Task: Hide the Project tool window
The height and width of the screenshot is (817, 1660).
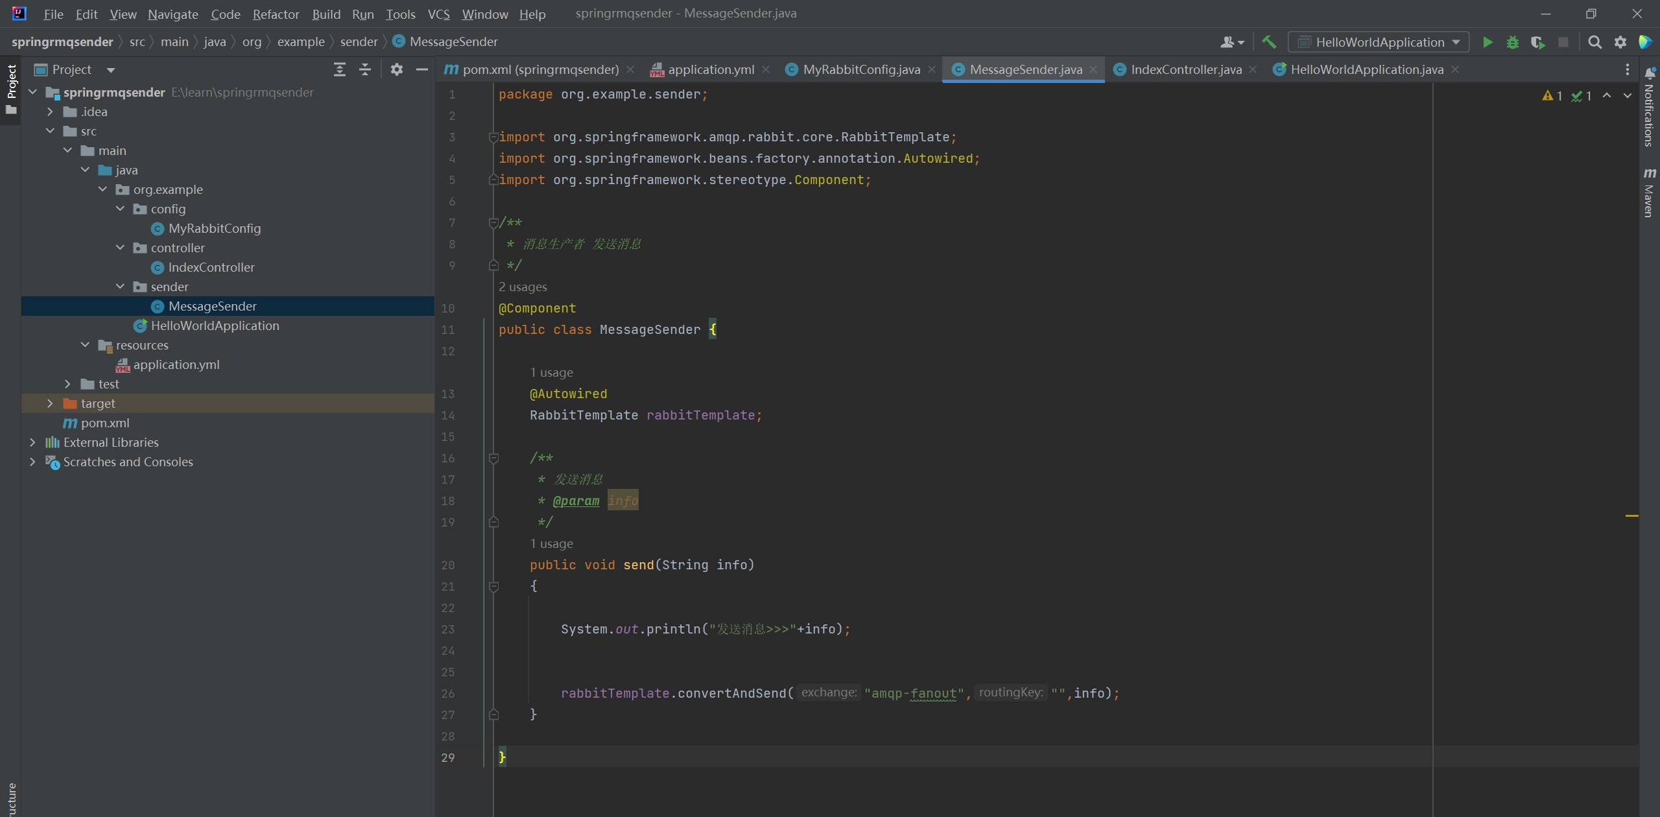Action: [x=422, y=69]
